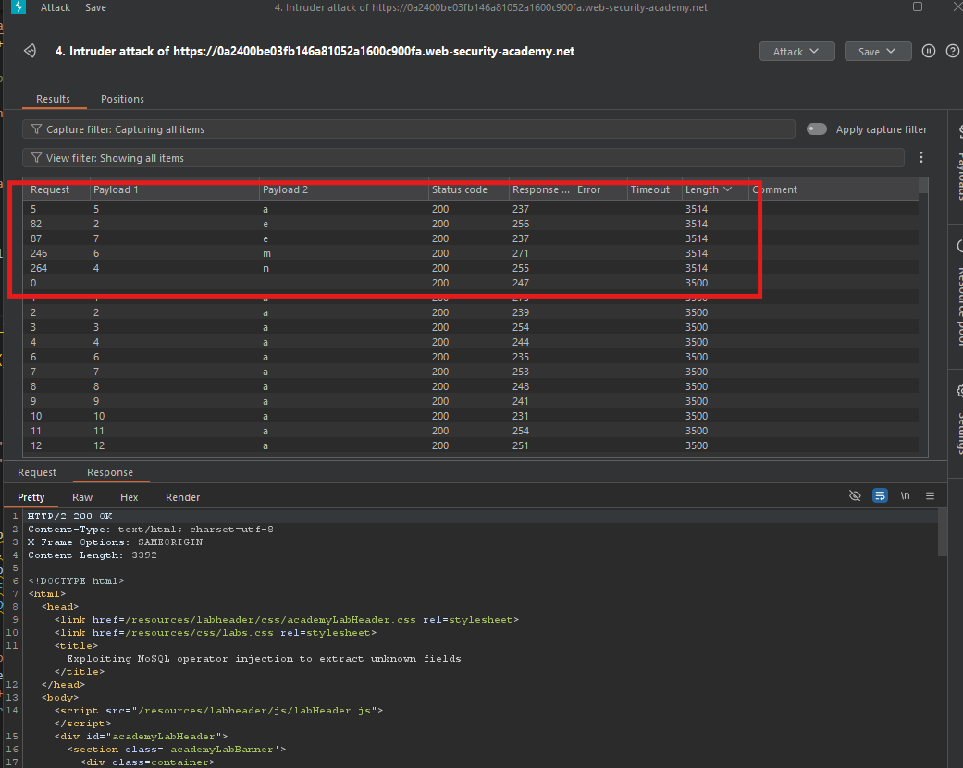Toggle sort arrow on Length column
963x768 pixels.
pos(728,189)
